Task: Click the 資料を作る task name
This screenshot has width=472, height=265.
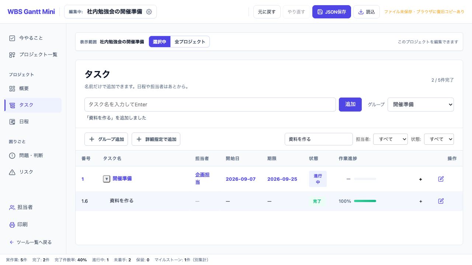Action: click(x=122, y=201)
